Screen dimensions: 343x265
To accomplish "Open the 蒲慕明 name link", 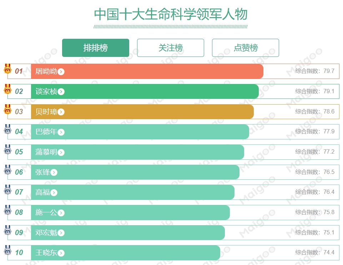I will 46,152.
